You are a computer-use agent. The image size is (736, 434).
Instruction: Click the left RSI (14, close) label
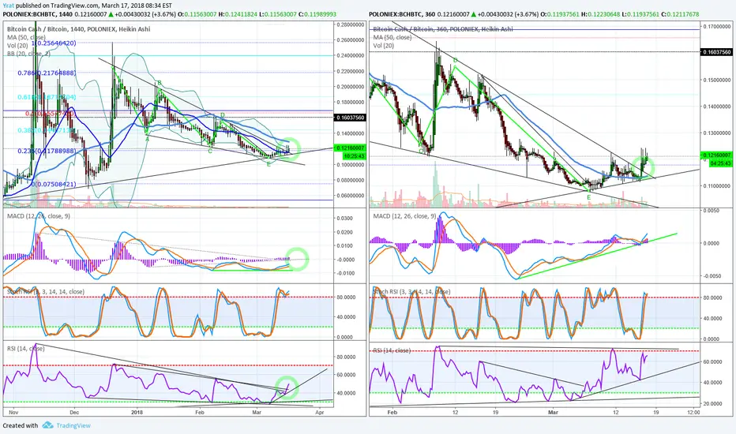click(x=26, y=348)
